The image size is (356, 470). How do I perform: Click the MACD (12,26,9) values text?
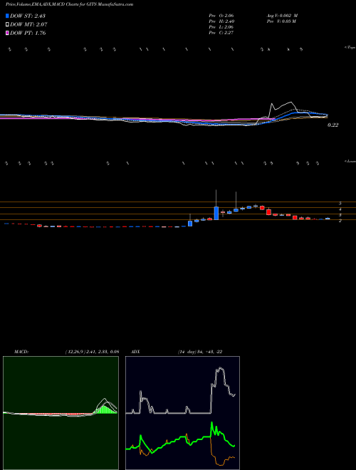(92, 352)
